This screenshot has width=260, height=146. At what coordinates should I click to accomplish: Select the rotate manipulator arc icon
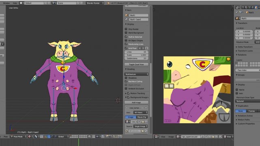point(52,137)
